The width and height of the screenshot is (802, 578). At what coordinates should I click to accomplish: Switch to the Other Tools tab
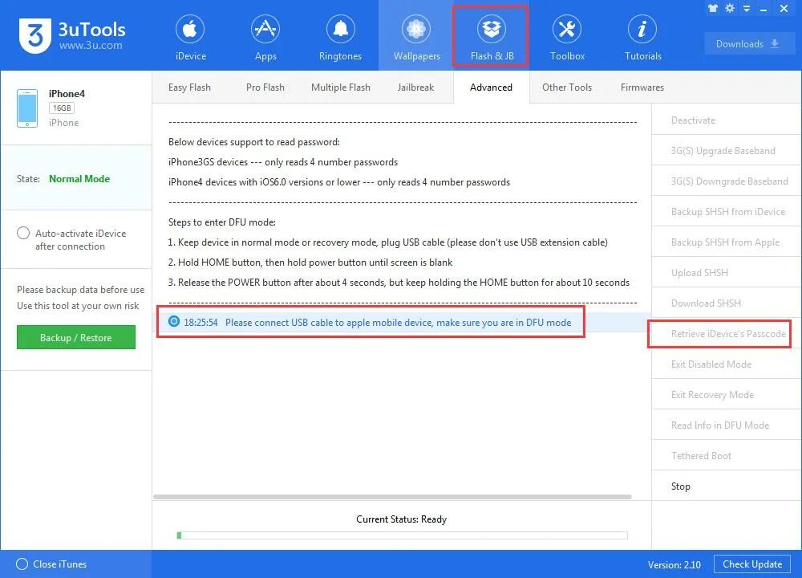(x=567, y=87)
